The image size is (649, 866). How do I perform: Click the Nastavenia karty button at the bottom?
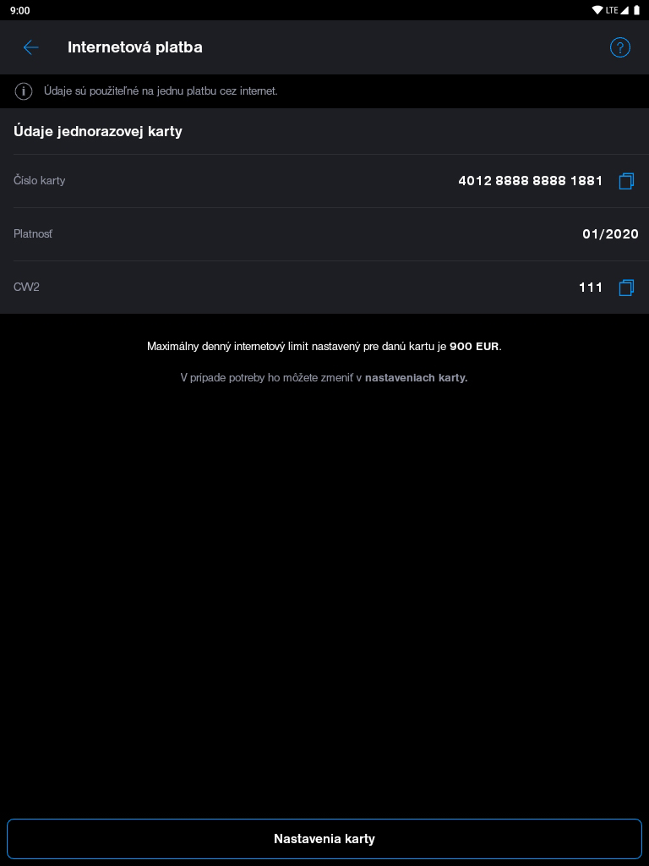[x=324, y=839]
